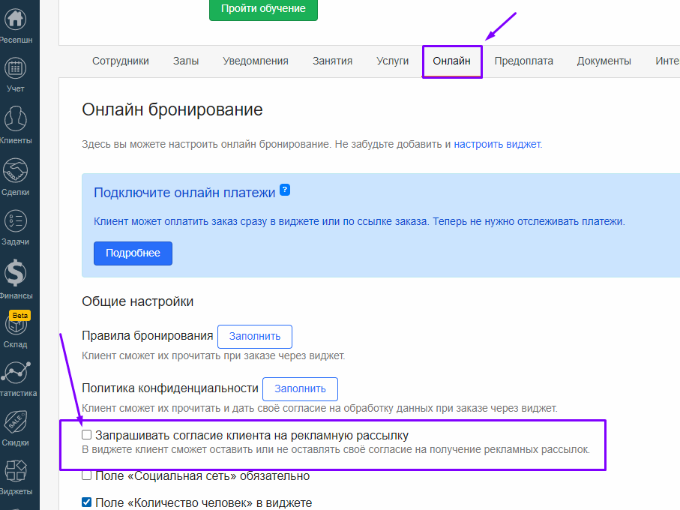Switch to the Занятия tab
680x510 pixels.
point(332,61)
